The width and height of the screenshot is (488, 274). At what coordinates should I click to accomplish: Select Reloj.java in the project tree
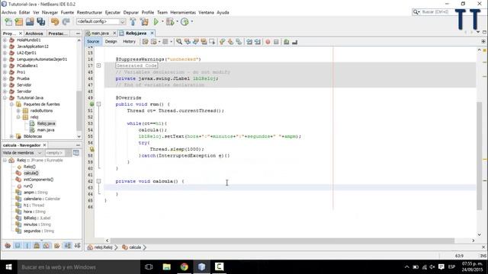click(x=46, y=123)
